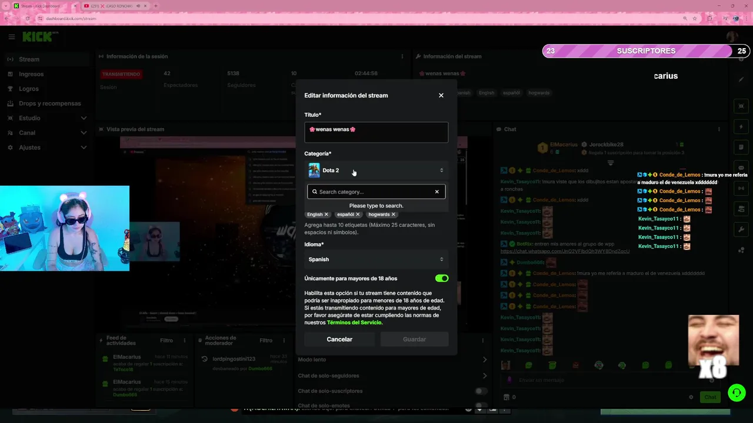
Task: Reload the page in browser
Action: click(27, 18)
